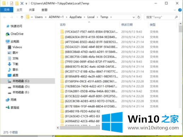Open the 文件 ribbon tab
This screenshot has width=183, height=137.
point(7,10)
